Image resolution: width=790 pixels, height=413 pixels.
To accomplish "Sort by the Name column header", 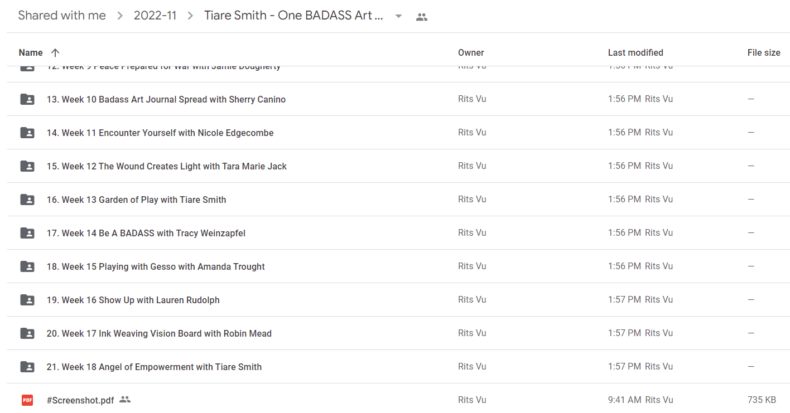I will tap(31, 52).
